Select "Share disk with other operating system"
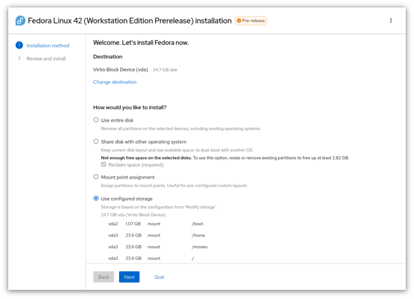This screenshot has height=299, width=414. coord(96,141)
